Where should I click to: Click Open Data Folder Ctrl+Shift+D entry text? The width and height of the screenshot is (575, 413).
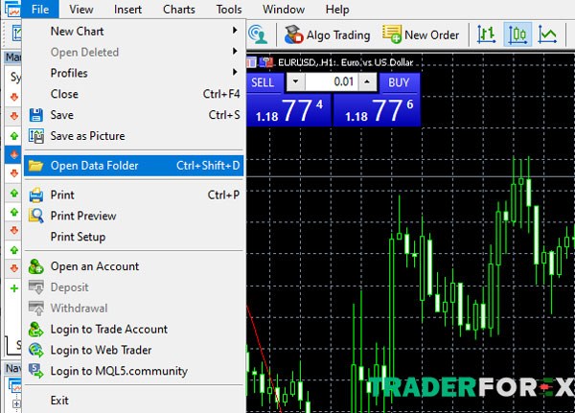pos(146,166)
